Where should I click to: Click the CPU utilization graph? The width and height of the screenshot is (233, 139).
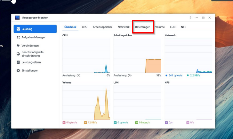[86, 55]
